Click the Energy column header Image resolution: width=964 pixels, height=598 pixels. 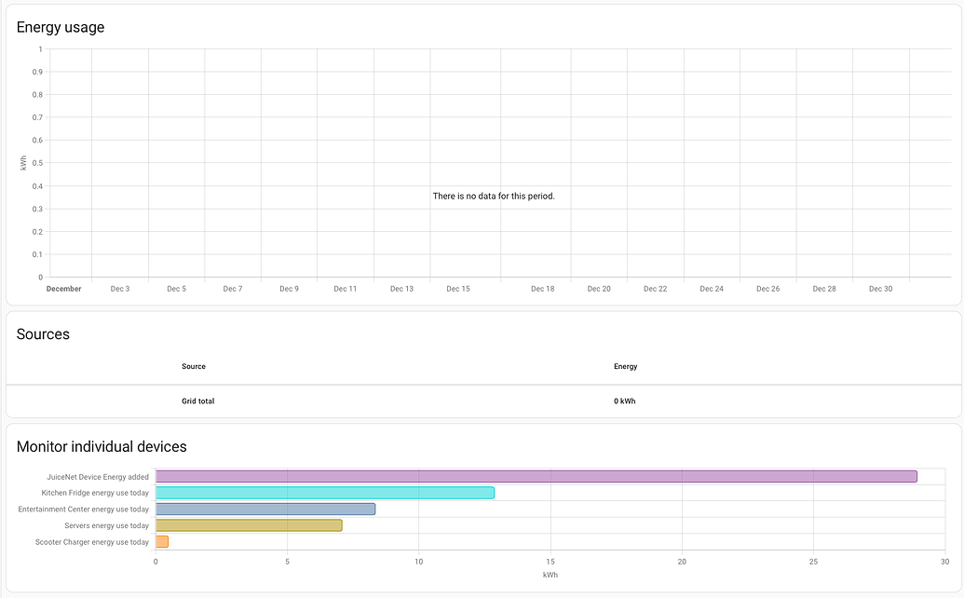[x=625, y=366]
